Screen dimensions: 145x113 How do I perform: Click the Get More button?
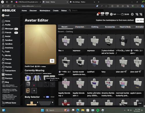140,20
